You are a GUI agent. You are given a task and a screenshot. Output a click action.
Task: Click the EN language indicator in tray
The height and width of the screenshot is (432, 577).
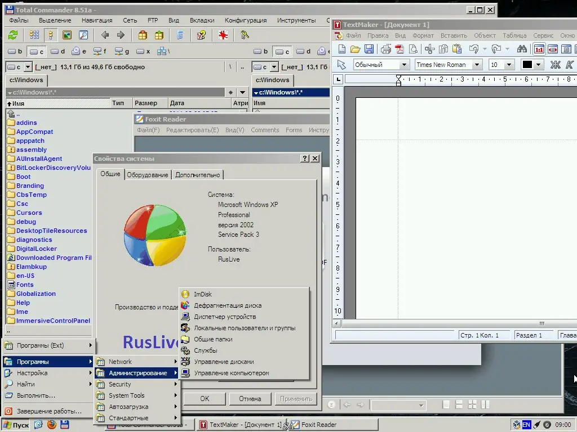[526, 425]
